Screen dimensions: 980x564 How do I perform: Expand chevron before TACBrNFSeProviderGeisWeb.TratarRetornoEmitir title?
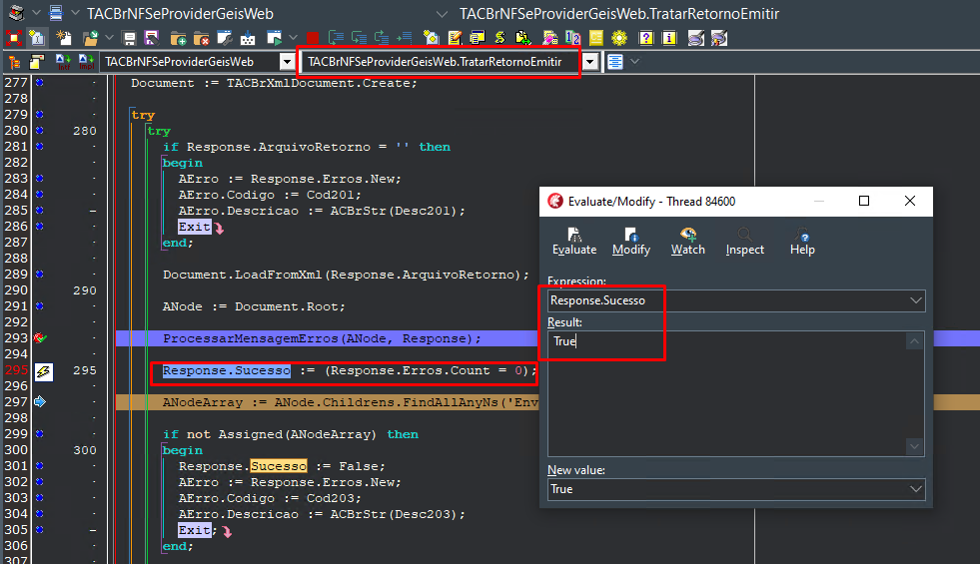(x=442, y=14)
